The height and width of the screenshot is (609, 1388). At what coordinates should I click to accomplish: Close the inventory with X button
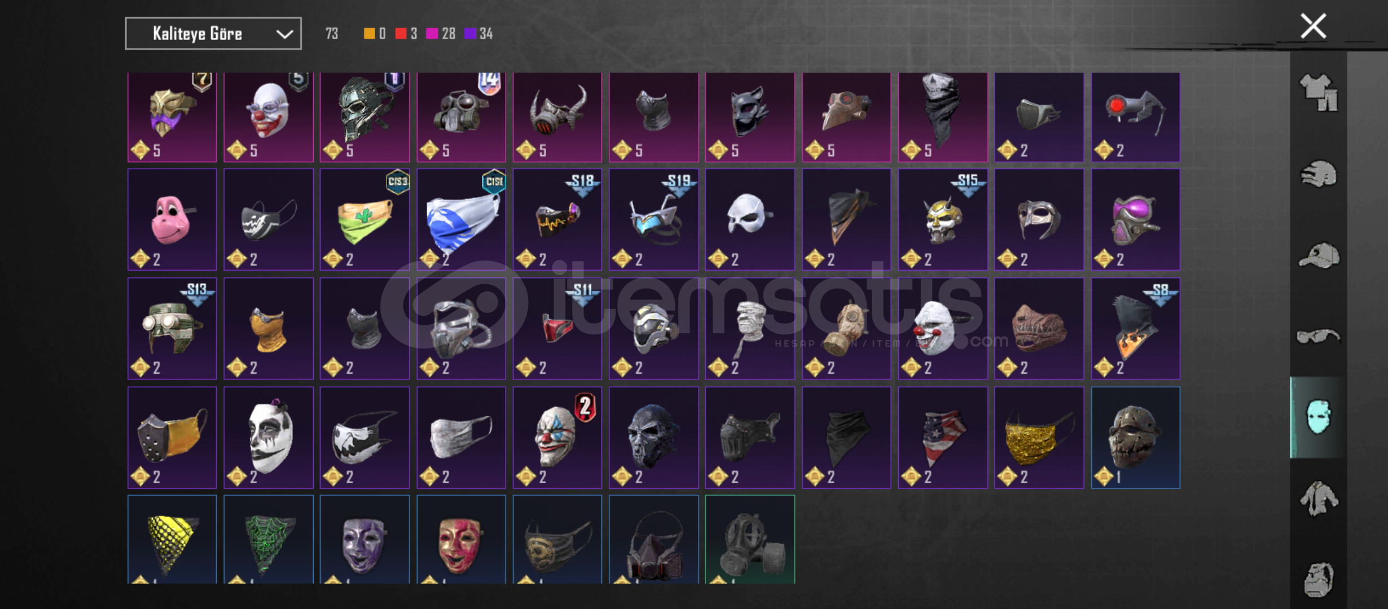[1314, 26]
